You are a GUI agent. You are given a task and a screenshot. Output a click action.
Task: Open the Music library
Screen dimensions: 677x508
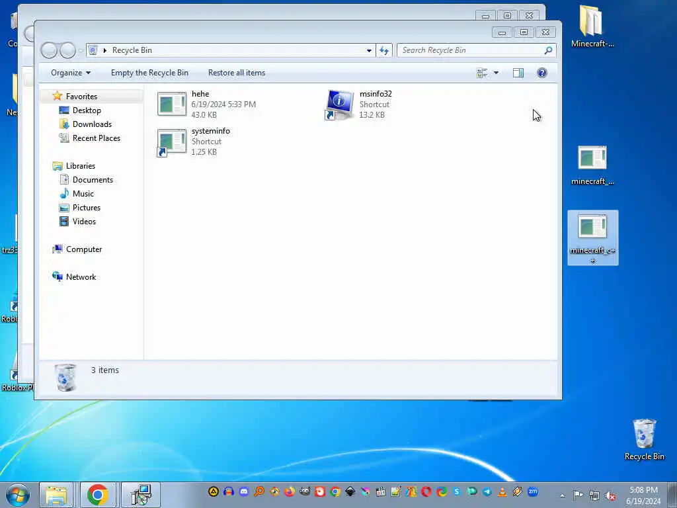click(x=83, y=194)
